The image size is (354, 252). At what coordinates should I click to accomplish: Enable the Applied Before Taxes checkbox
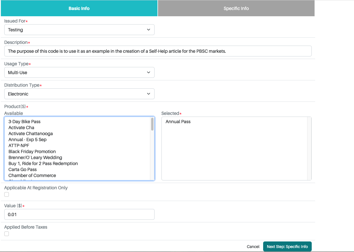tap(7, 234)
